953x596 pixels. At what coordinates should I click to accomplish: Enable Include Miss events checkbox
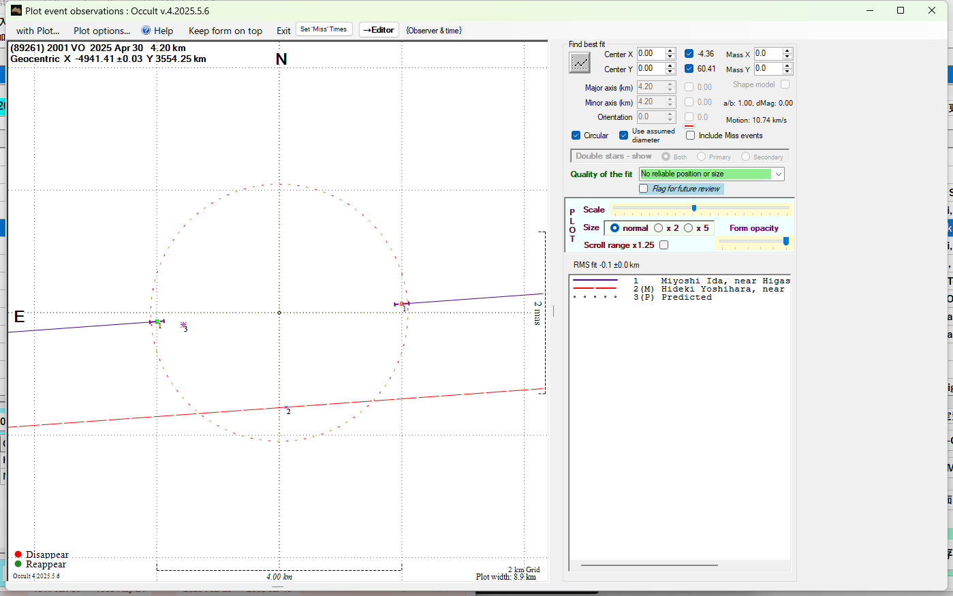point(690,136)
